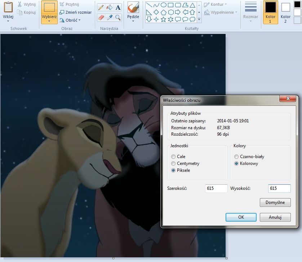Select the Magnifier tool

(118, 18)
